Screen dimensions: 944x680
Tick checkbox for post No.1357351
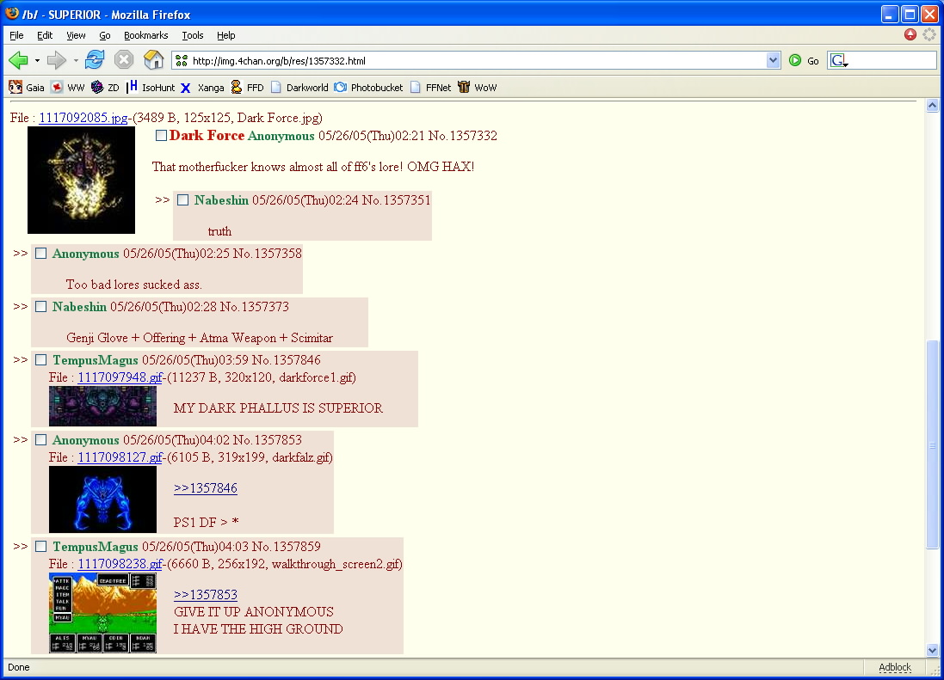pos(182,200)
